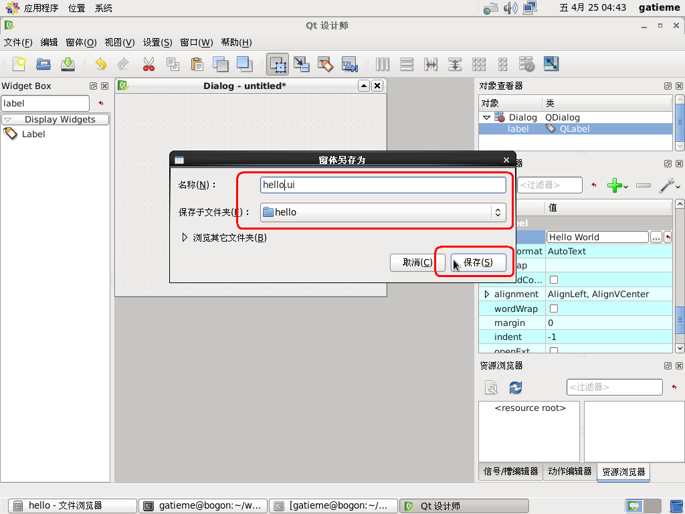
Task: Undo the last action via toolbar
Action: coord(101,64)
